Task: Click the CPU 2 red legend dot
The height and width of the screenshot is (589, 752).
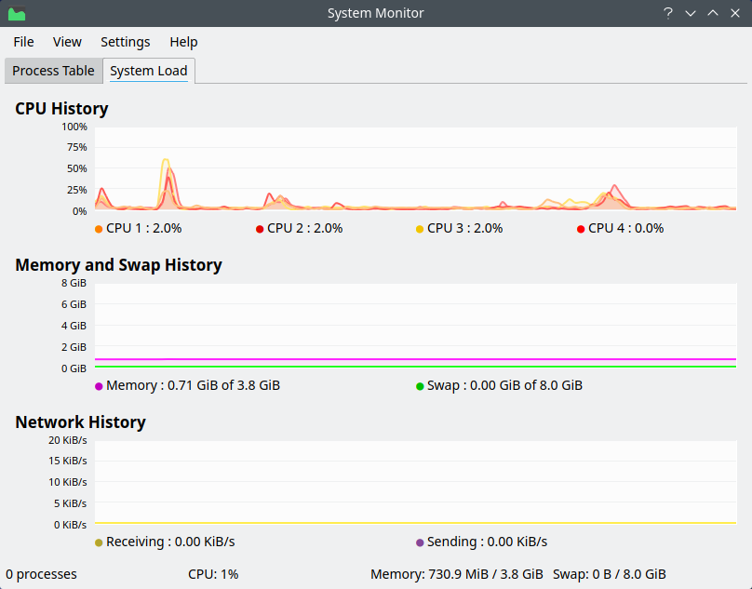Action: (x=260, y=229)
